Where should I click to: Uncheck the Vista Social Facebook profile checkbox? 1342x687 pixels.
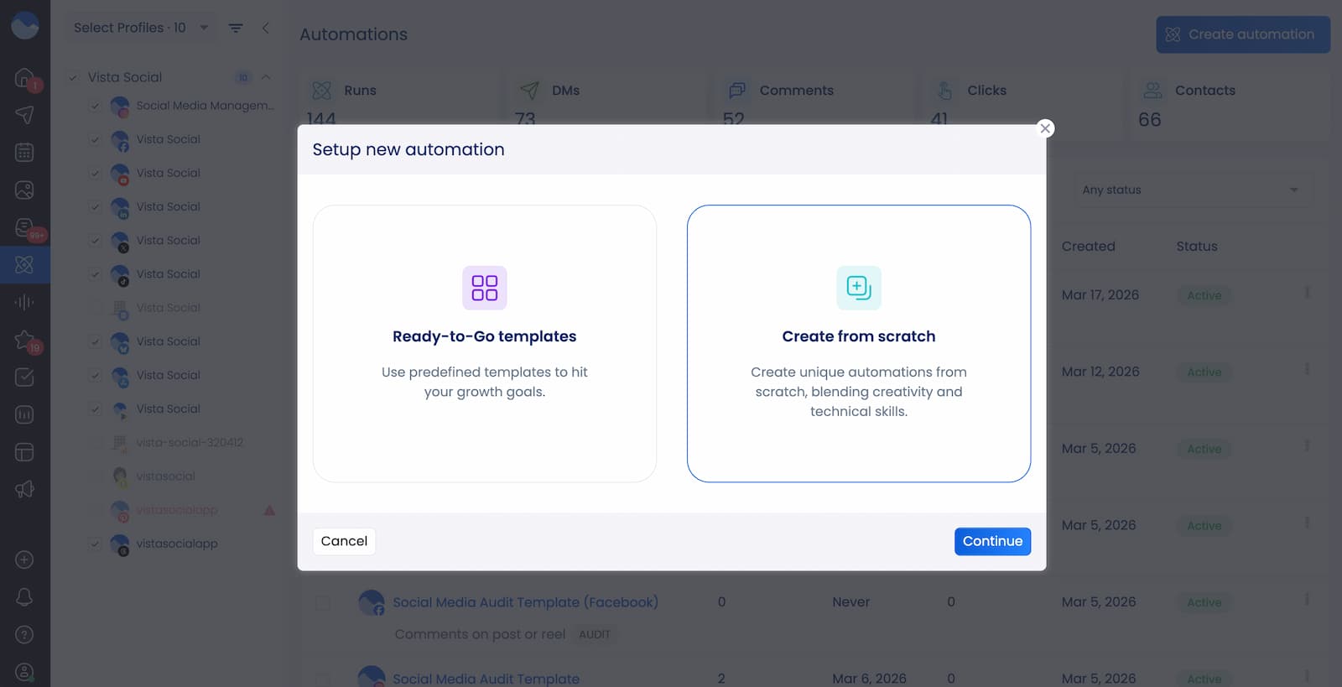tap(95, 139)
